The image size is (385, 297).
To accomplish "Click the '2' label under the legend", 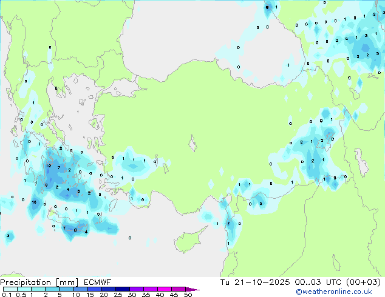I will (46, 295).
